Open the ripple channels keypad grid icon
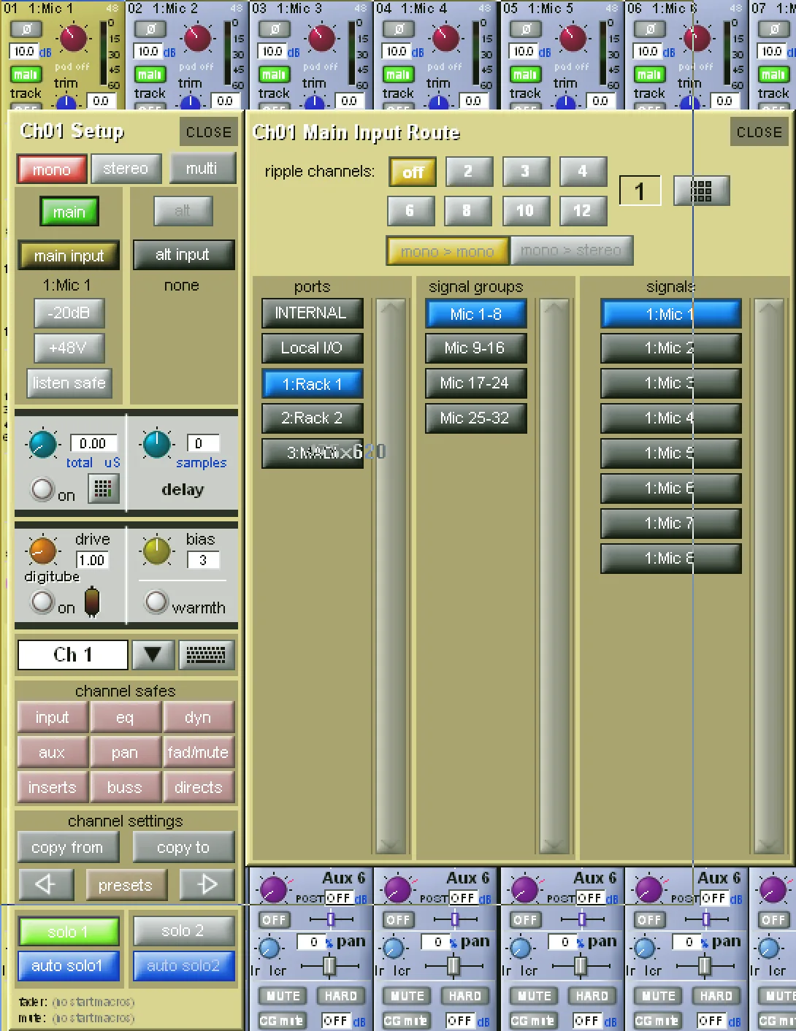Viewport: 796px width, 1031px height. click(701, 191)
